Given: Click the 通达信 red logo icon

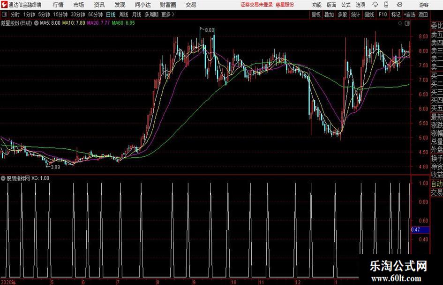Looking at the screenshot, I should [4, 4].
